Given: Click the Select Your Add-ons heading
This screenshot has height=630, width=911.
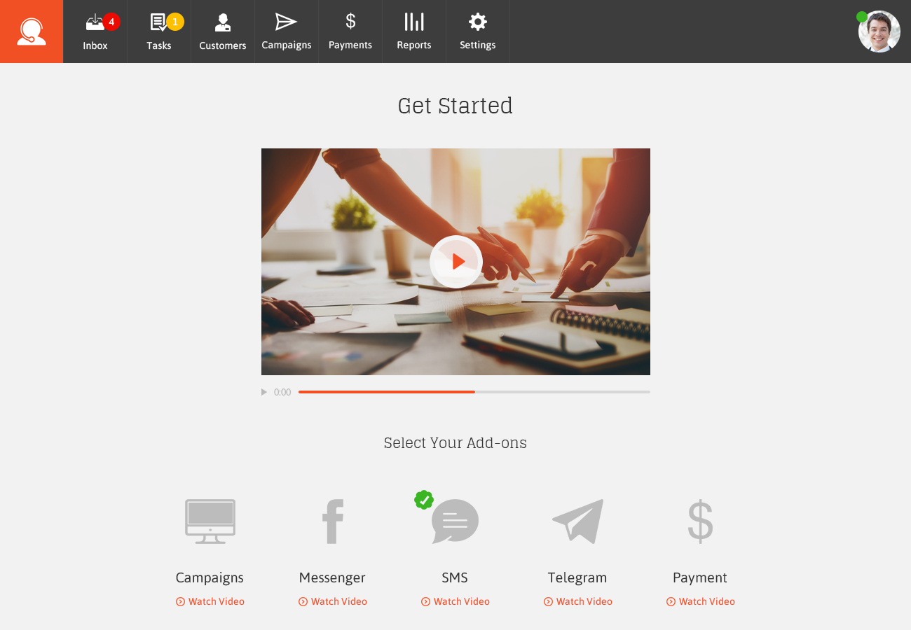Looking at the screenshot, I should click(455, 443).
